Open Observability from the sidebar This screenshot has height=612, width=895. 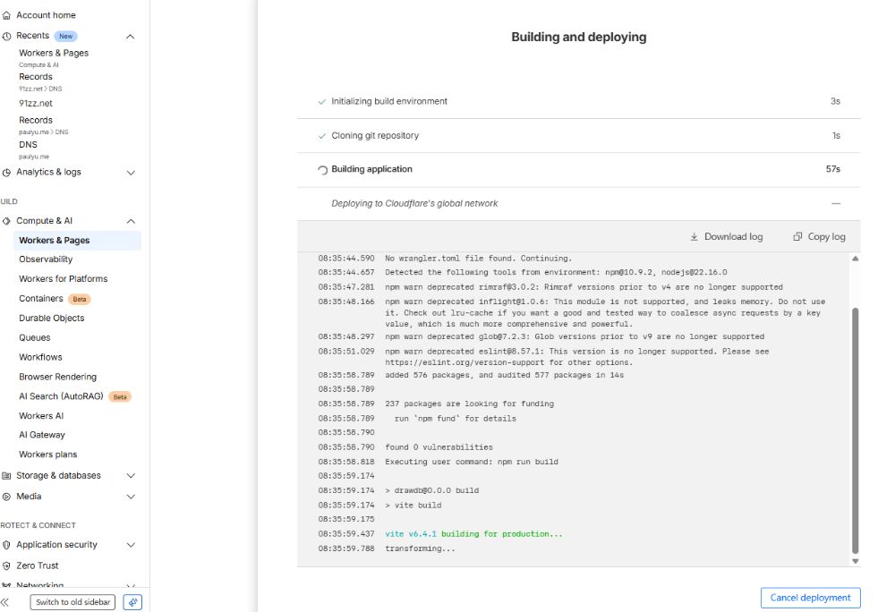(45, 259)
